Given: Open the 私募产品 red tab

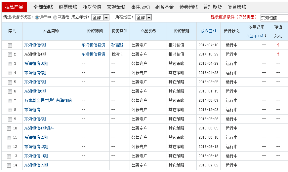Looking at the screenshot, I should pyautogui.click(x=14, y=7).
